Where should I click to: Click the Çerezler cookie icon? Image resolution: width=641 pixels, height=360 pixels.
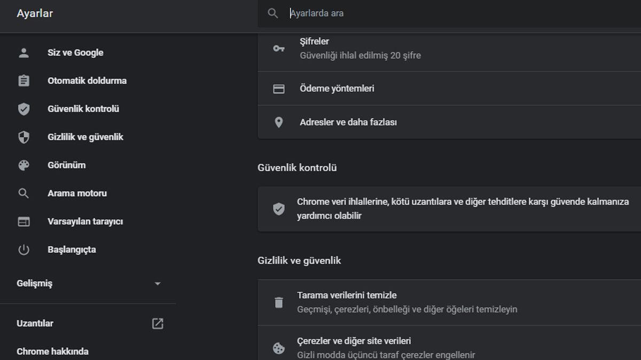[279, 347]
